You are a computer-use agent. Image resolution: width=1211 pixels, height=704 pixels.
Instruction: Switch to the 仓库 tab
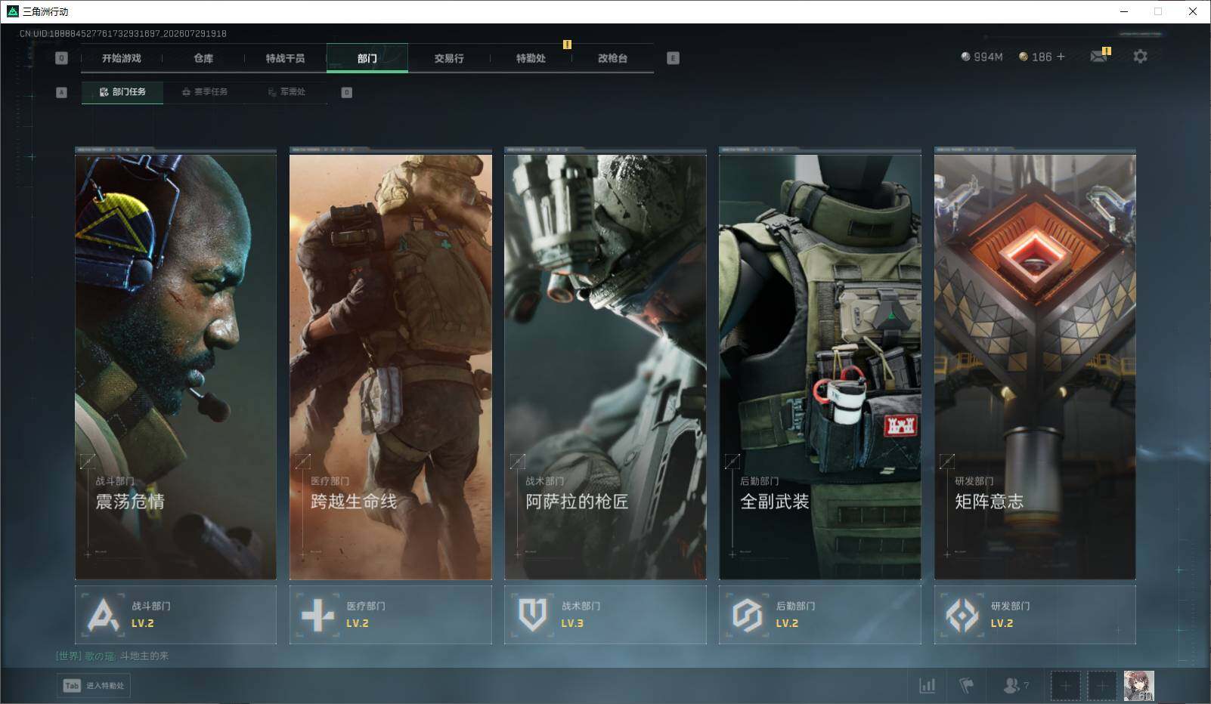pyautogui.click(x=203, y=58)
